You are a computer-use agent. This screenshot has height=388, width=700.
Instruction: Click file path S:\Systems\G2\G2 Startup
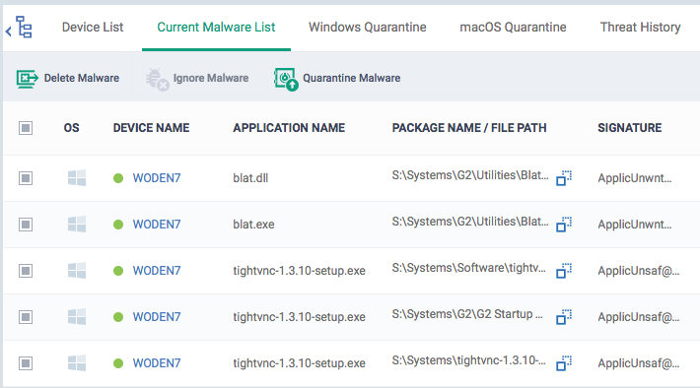pos(467,314)
